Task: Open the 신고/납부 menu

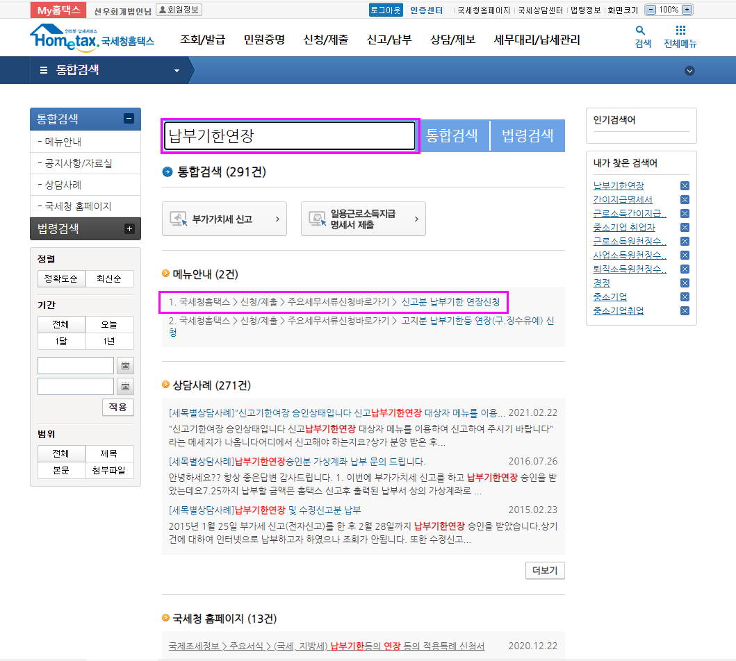Action: click(x=389, y=40)
